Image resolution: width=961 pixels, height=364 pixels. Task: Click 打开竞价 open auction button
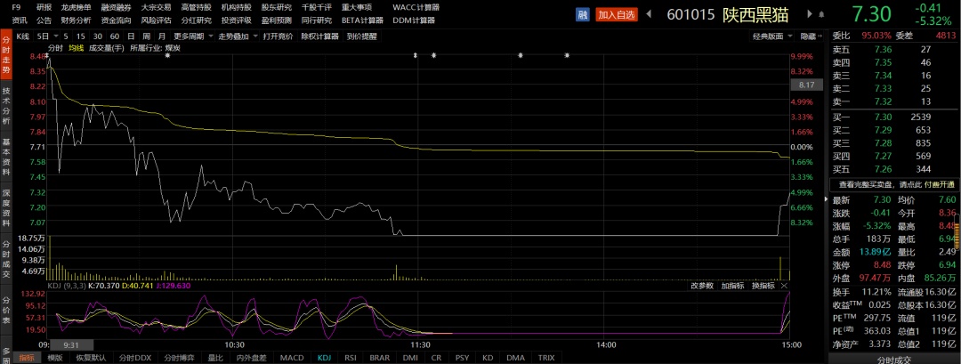point(279,36)
